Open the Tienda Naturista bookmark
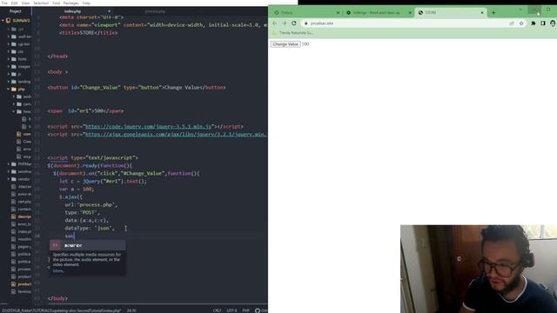This screenshot has width=557, height=313. pyautogui.click(x=292, y=33)
